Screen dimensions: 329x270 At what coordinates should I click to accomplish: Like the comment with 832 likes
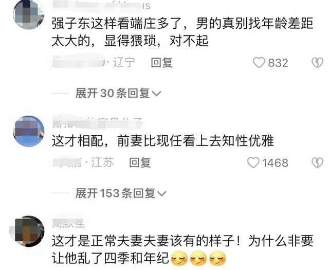pyautogui.click(x=259, y=63)
